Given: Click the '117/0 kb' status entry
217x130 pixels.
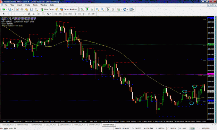Looking at the screenshot, I should click(x=206, y=129).
